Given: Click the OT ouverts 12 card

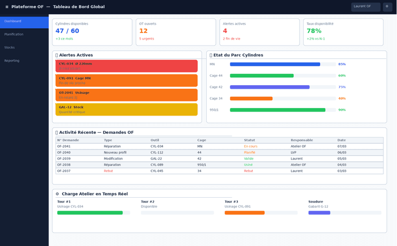Looking at the screenshot, I should pos(176,32).
